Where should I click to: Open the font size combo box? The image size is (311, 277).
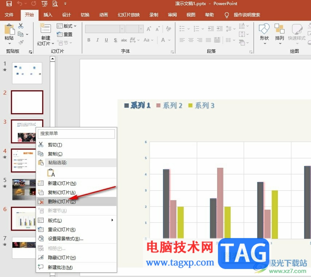pyautogui.click(x=135, y=29)
